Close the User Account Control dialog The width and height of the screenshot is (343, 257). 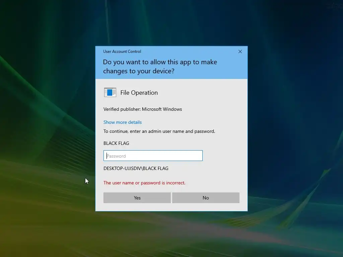pyautogui.click(x=240, y=52)
